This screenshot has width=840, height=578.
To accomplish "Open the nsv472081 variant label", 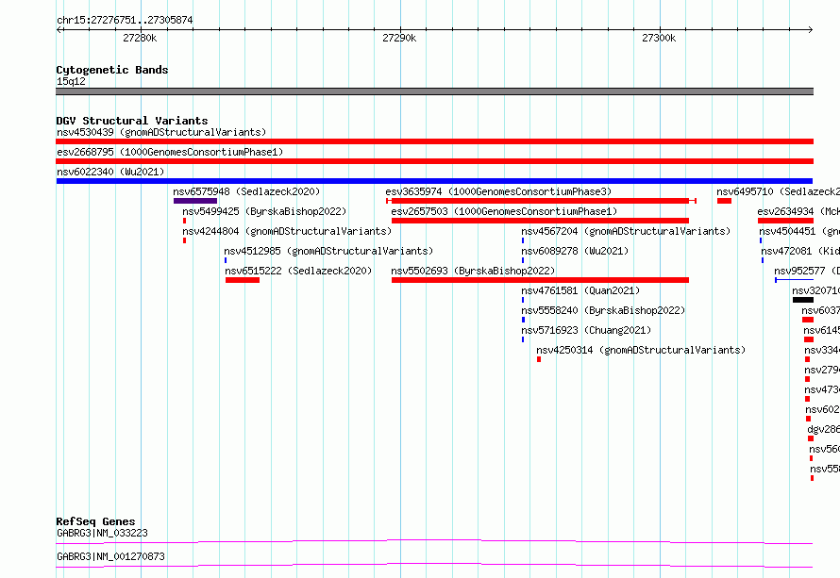I will [x=800, y=251].
